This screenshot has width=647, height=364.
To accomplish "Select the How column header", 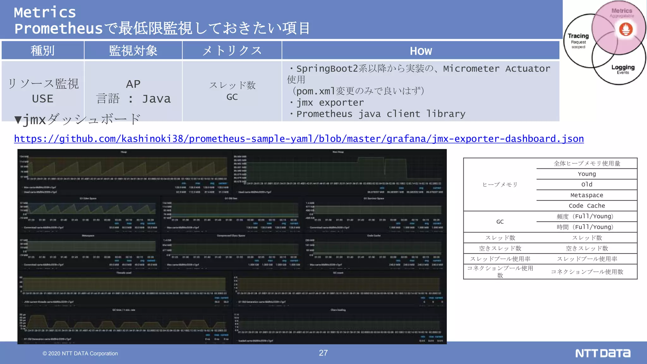I will pyautogui.click(x=421, y=51).
